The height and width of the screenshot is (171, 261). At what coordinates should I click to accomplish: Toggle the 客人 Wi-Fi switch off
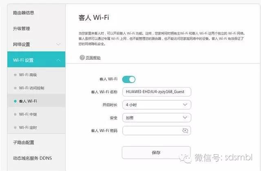point(129,79)
